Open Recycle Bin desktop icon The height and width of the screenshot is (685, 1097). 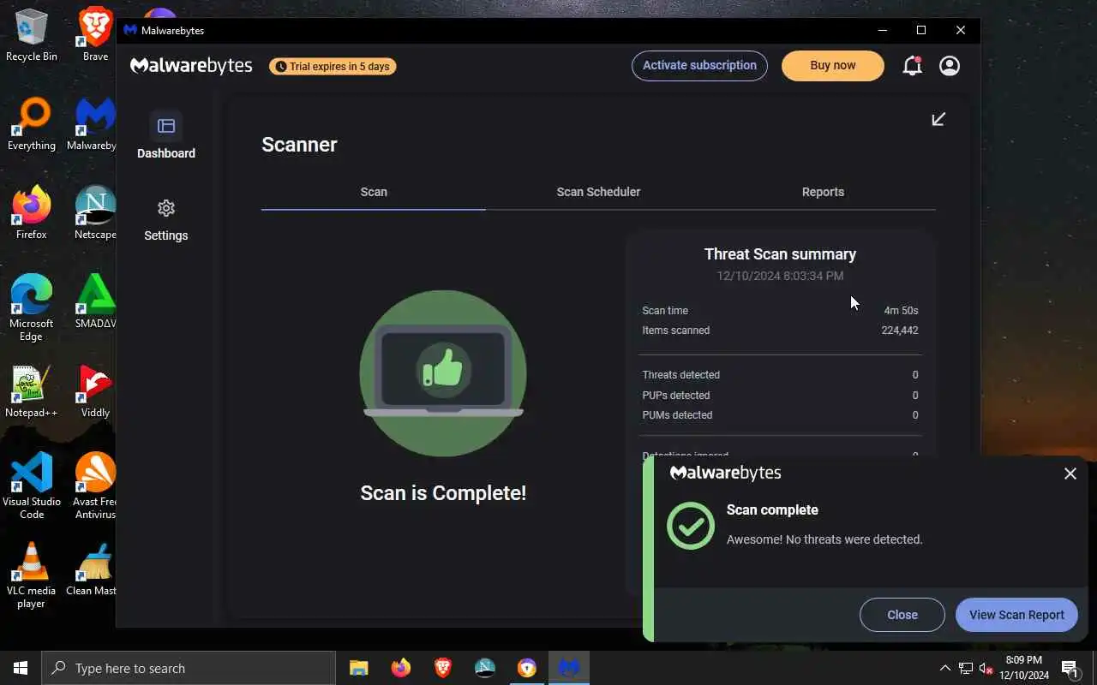pos(32,36)
